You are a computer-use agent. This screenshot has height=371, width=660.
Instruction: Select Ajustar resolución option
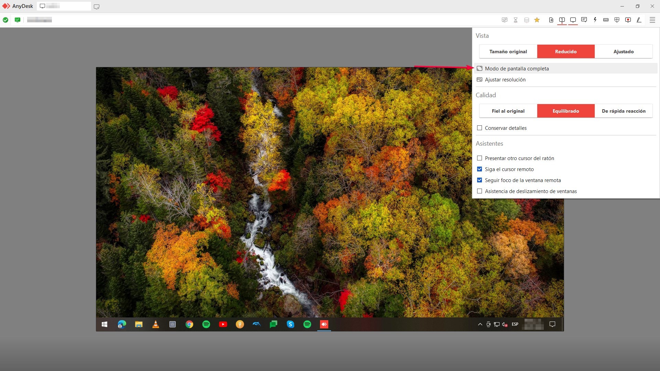click(x=505, y=79)
